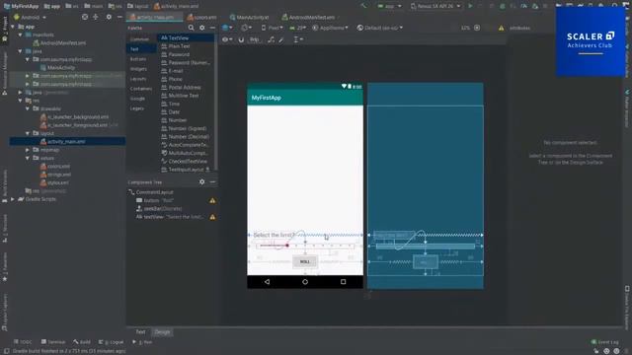
Task: Collapse the res folder
Action: click(20, 101)
